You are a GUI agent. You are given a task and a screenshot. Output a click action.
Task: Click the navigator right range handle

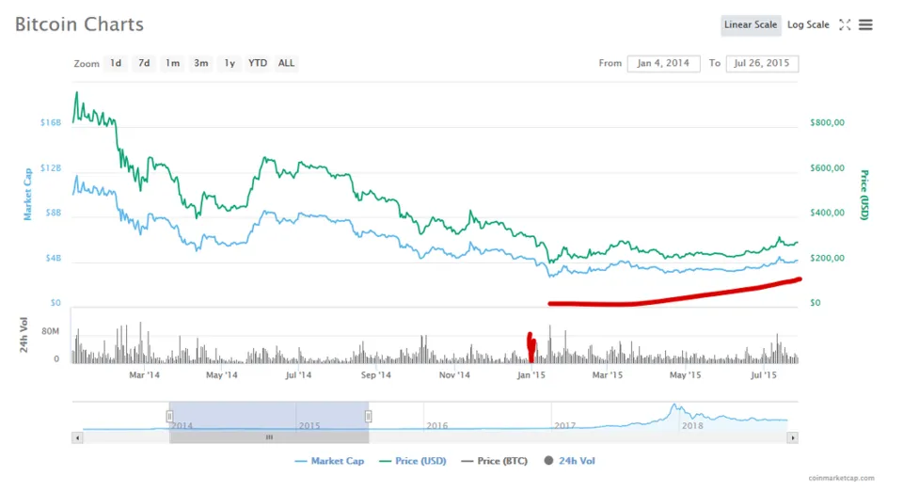(x=368, y=416)
